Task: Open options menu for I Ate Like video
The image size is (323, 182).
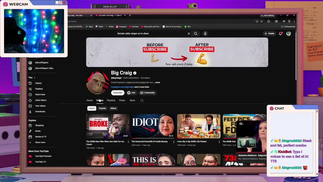Action: click(x=219, y=142)
